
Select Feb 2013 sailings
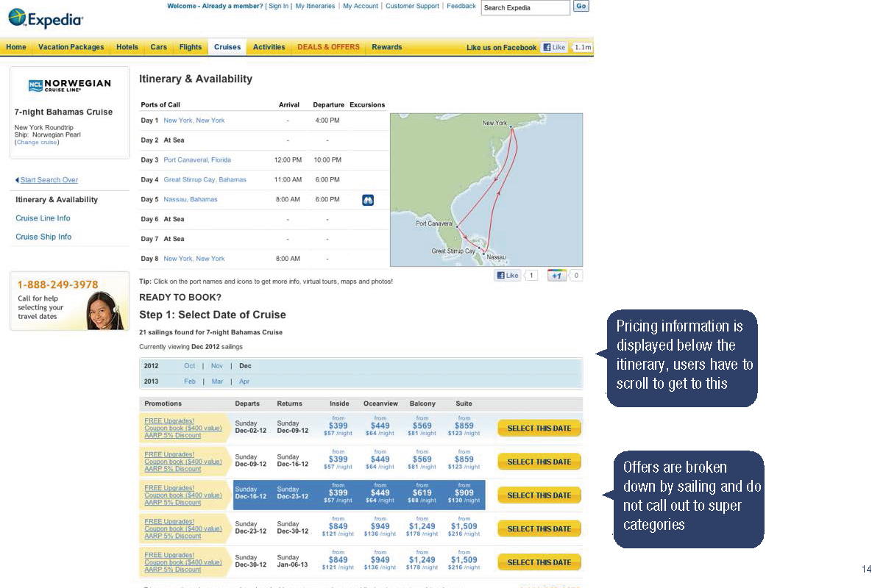tap(190, 381)
